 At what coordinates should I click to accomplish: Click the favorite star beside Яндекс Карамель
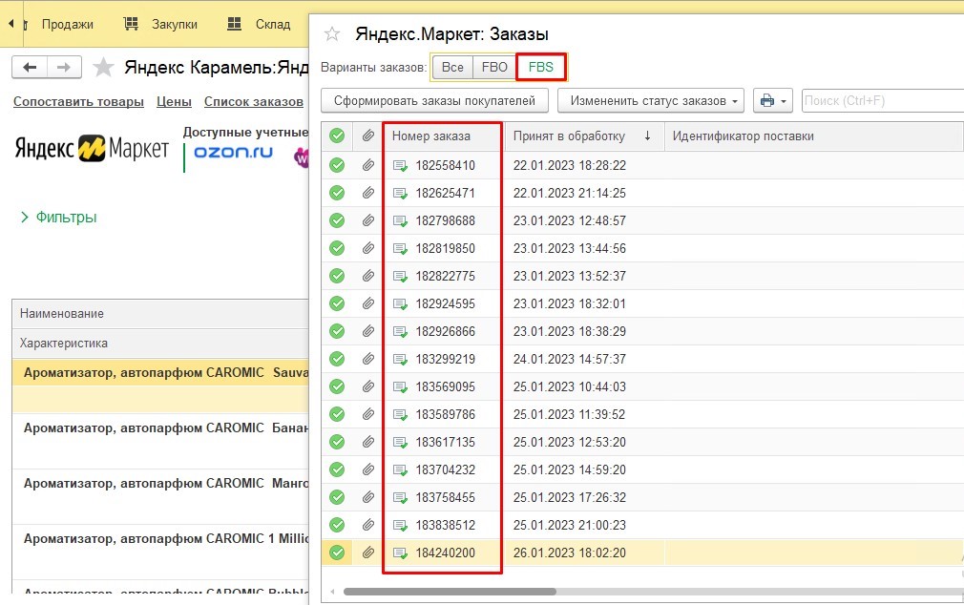coord(103,67)
